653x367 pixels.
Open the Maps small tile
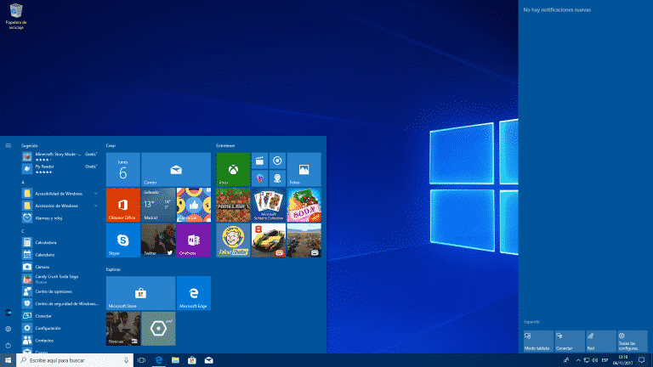click(277, 178)
